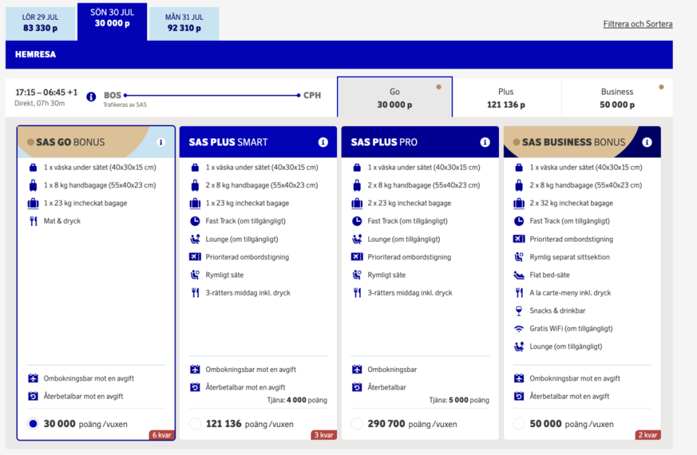
Task: Click the SAS GO BONUS card header
Action: coord(96,142)
